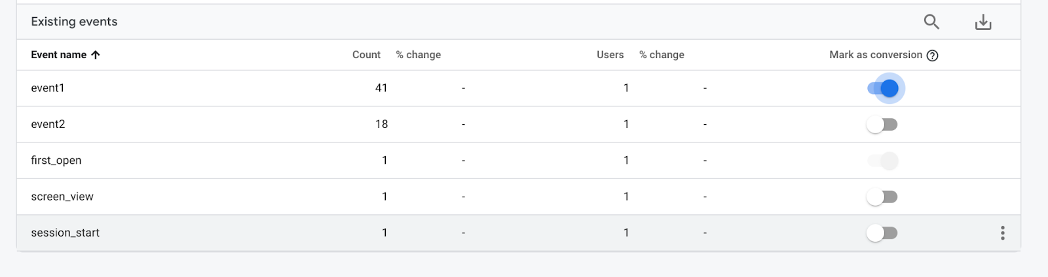The width and height of the screenshot is (1048, 277).
Task: Download the existing events list
Action: (982, 22)
